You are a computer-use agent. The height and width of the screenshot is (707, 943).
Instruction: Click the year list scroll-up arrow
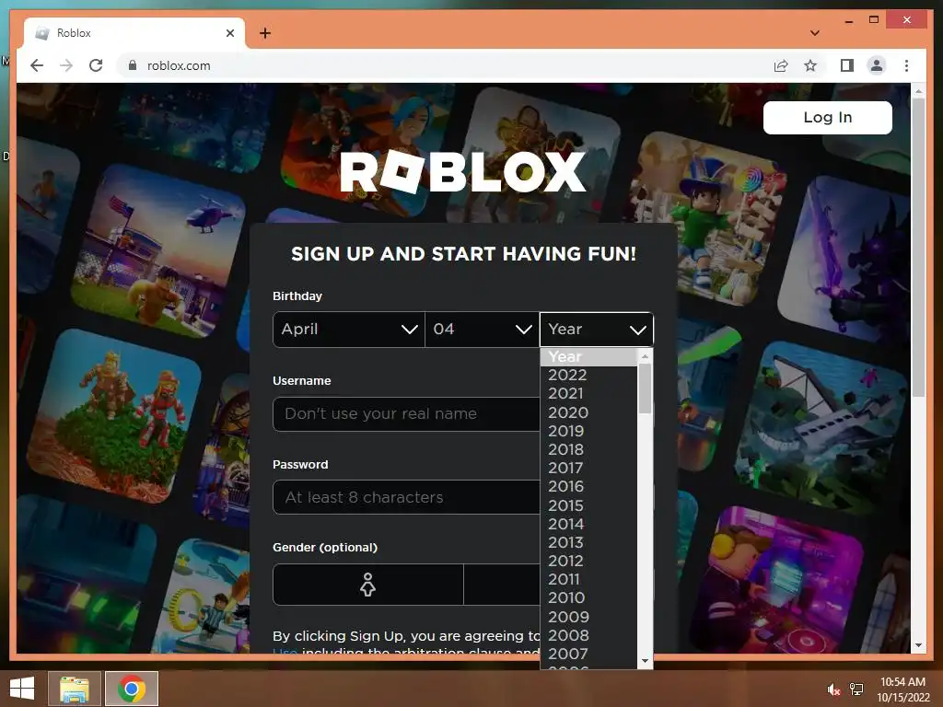tap(645, 356)
